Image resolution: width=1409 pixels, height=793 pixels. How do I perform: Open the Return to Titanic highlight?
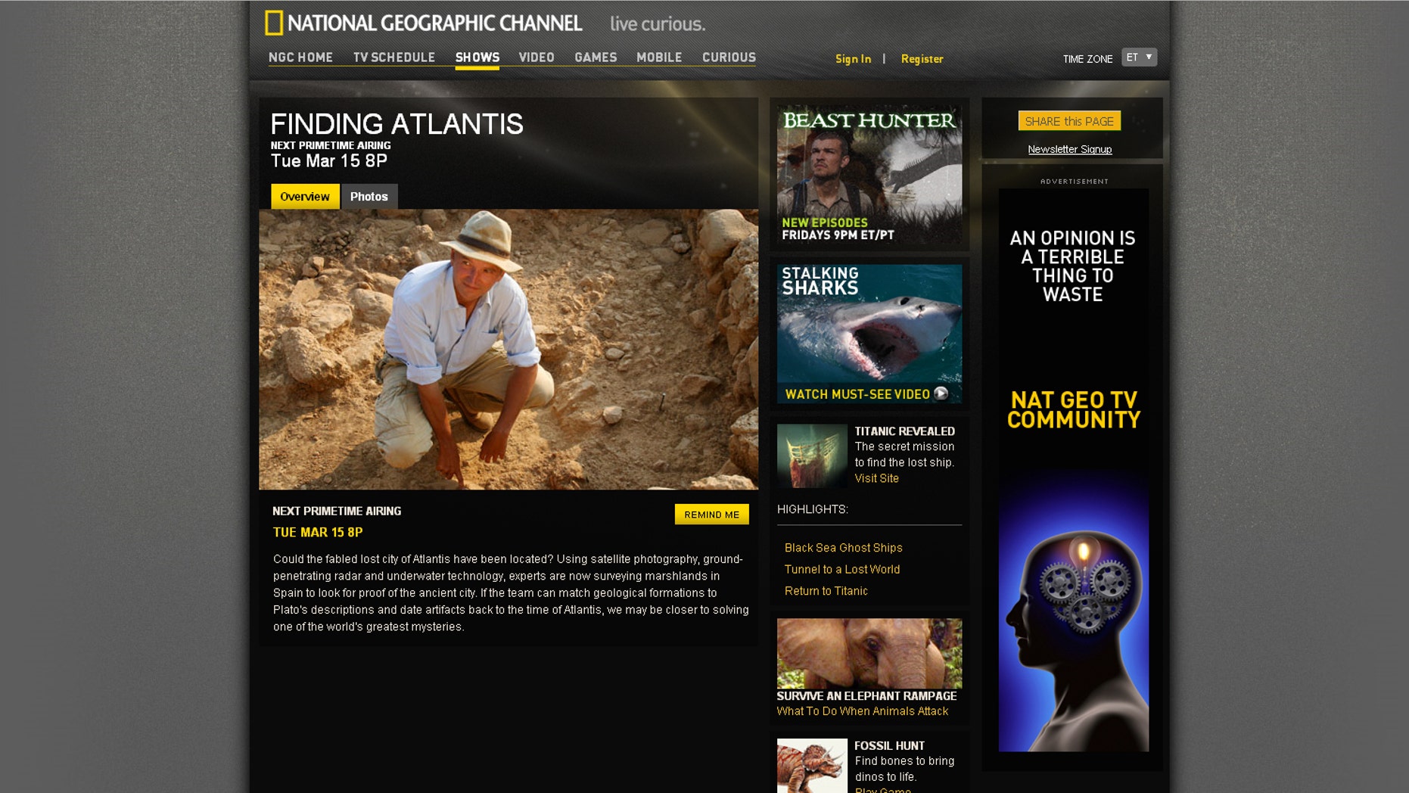826,591
